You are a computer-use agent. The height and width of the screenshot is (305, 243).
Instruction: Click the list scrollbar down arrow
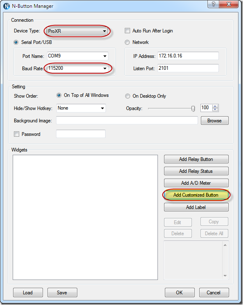coord(225,275)
